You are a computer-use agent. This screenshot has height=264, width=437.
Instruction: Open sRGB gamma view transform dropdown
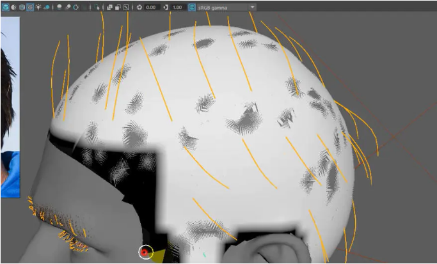click(226, 7)
